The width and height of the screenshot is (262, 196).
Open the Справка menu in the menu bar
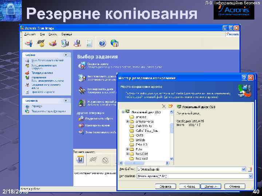point(67,34)
